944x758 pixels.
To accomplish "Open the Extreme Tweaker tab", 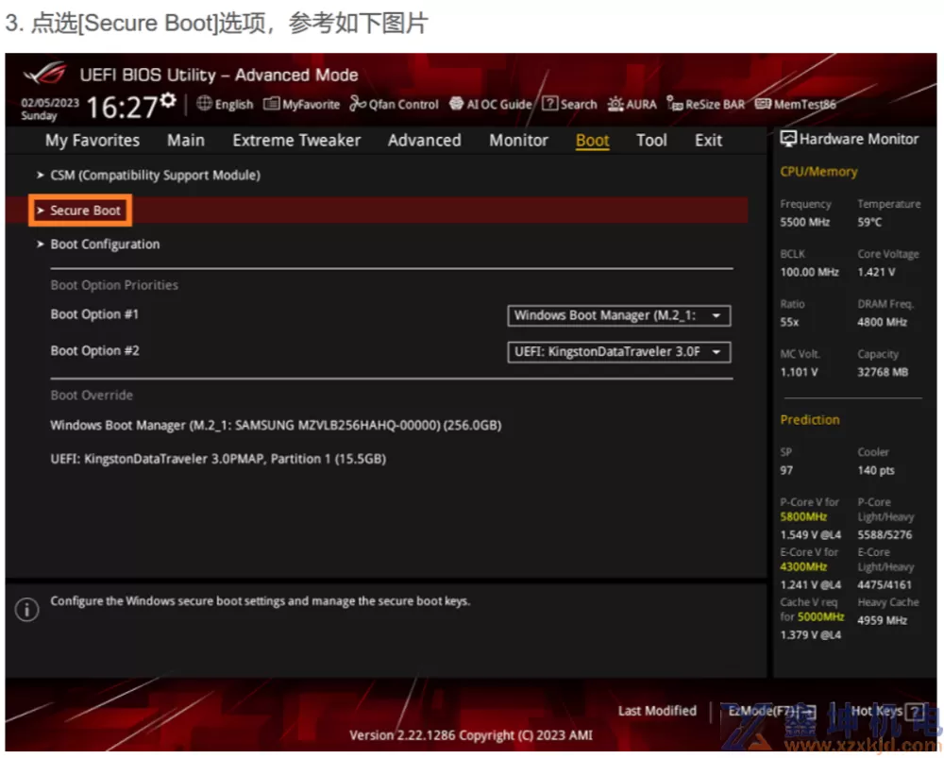I will pyautogui.click(x=296, y=141).
